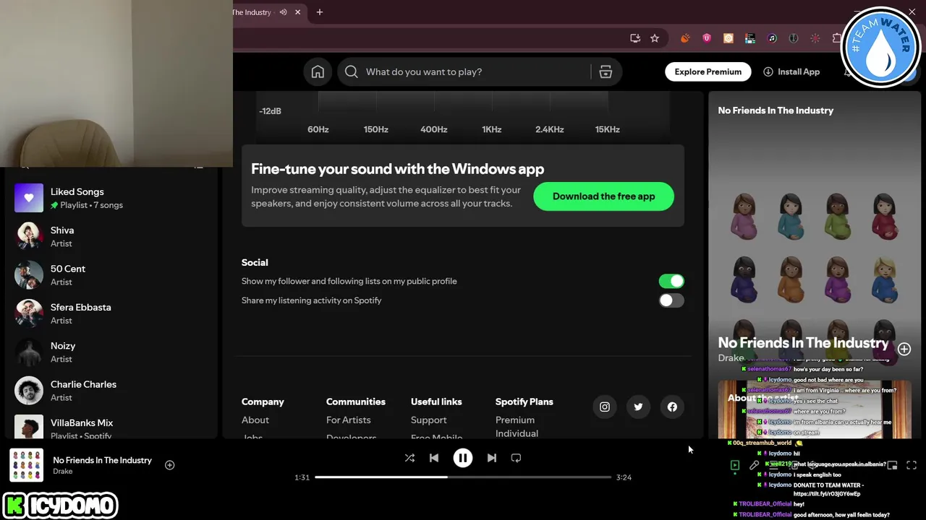This screenshot has width=926, height=520.
Task: Click the -12dB equalizer scale label
Action: click(x=270, y=111)
